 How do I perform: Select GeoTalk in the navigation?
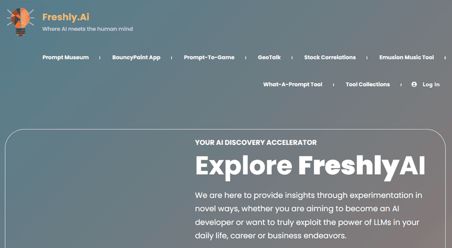click(x=269, y=57)
